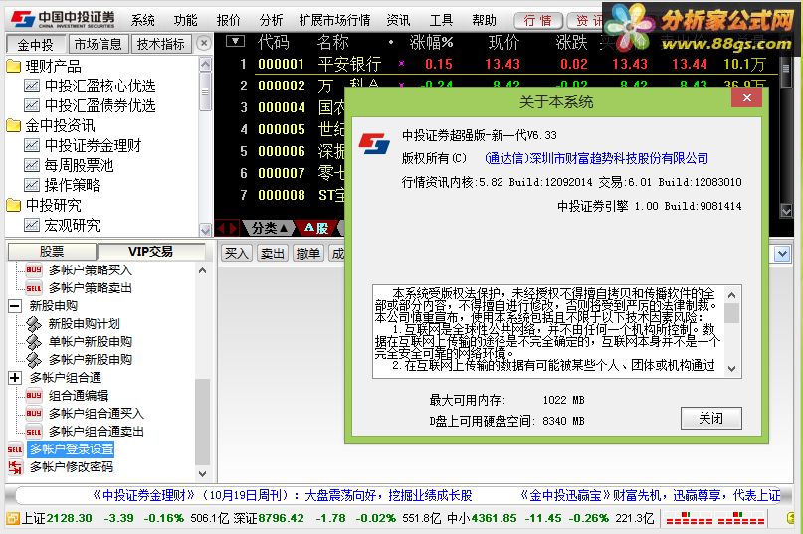This screenshot has height=534, width=803.
Task: Click the chart icon beside 操作策略
Action: pos(32,185)
